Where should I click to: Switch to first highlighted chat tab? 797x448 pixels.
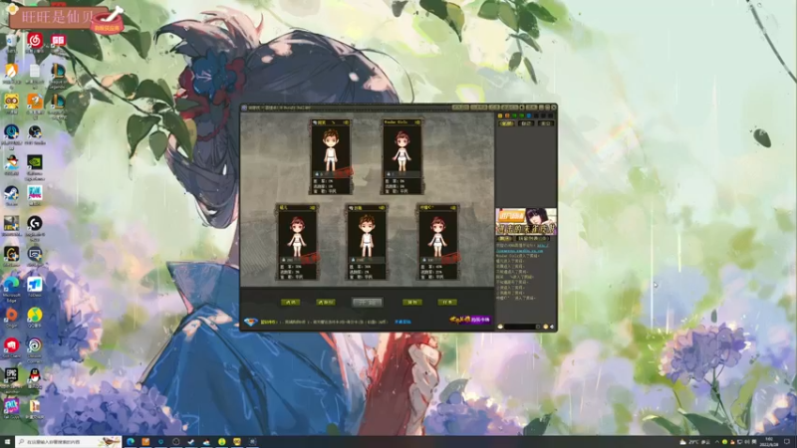506,123
